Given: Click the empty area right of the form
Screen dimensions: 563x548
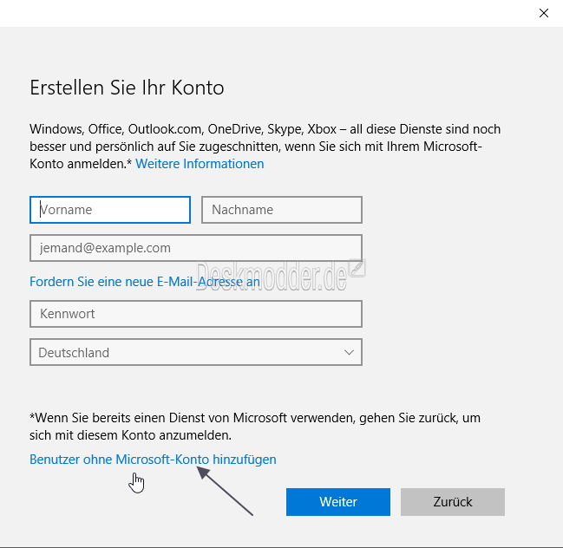Looking at the screenshot, I should (x=460, y=280).
